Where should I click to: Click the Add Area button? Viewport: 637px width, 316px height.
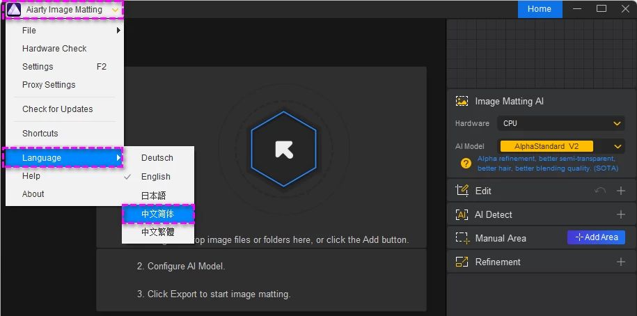596,237
